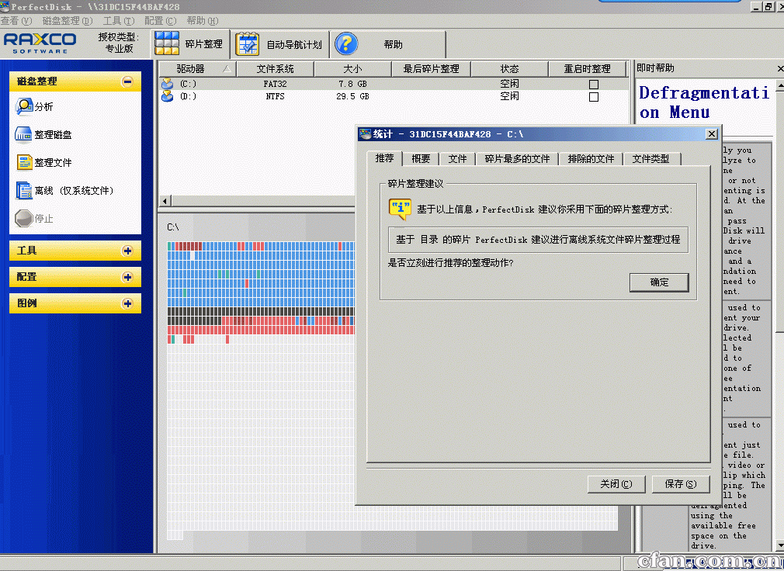Screen dimensions: 784x571
Task: Close the 统计 statistics dialog
Action: 712,134
